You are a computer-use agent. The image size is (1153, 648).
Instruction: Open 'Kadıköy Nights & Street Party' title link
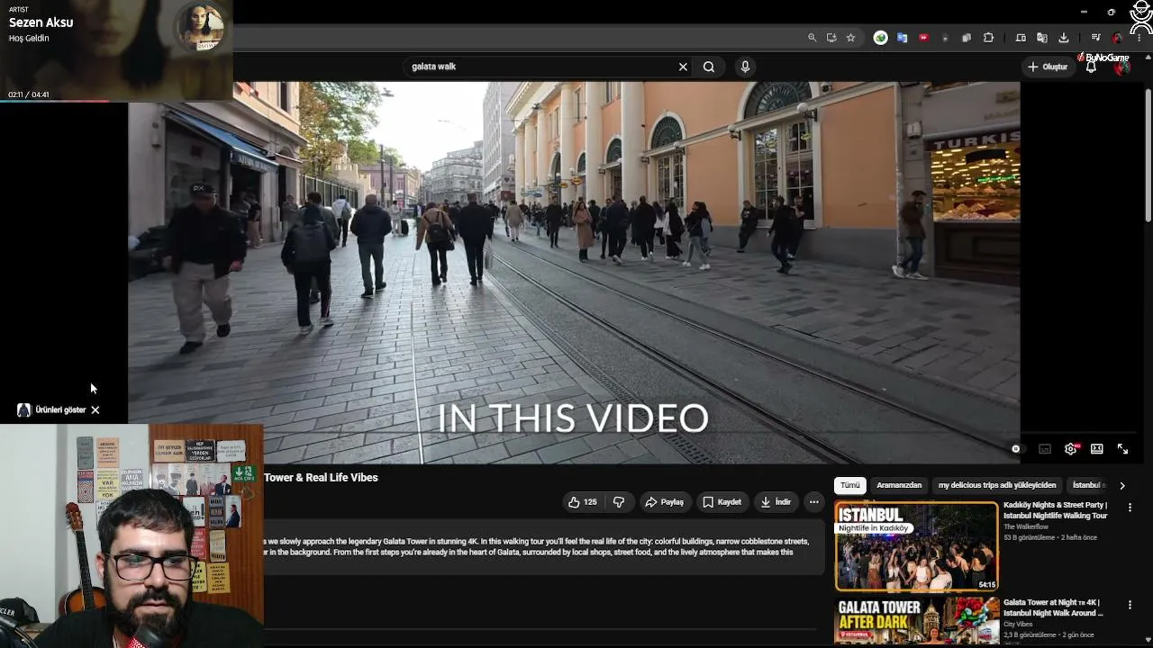[x=1055, y=510]
